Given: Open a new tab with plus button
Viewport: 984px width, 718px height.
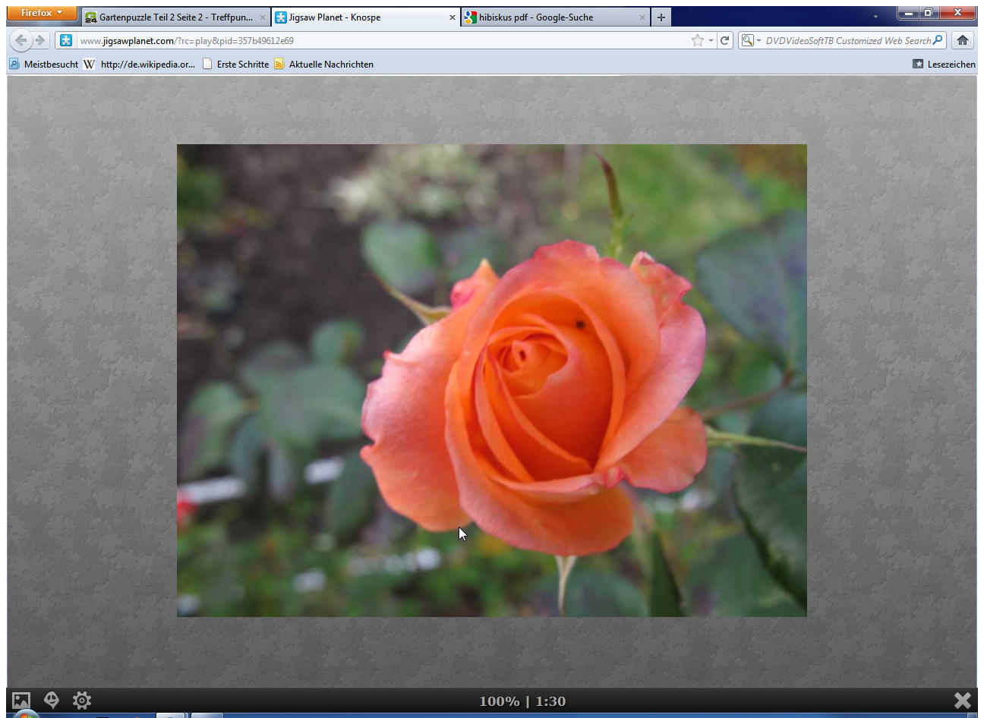Looking at the screenshot, I should tap(661, 17).
